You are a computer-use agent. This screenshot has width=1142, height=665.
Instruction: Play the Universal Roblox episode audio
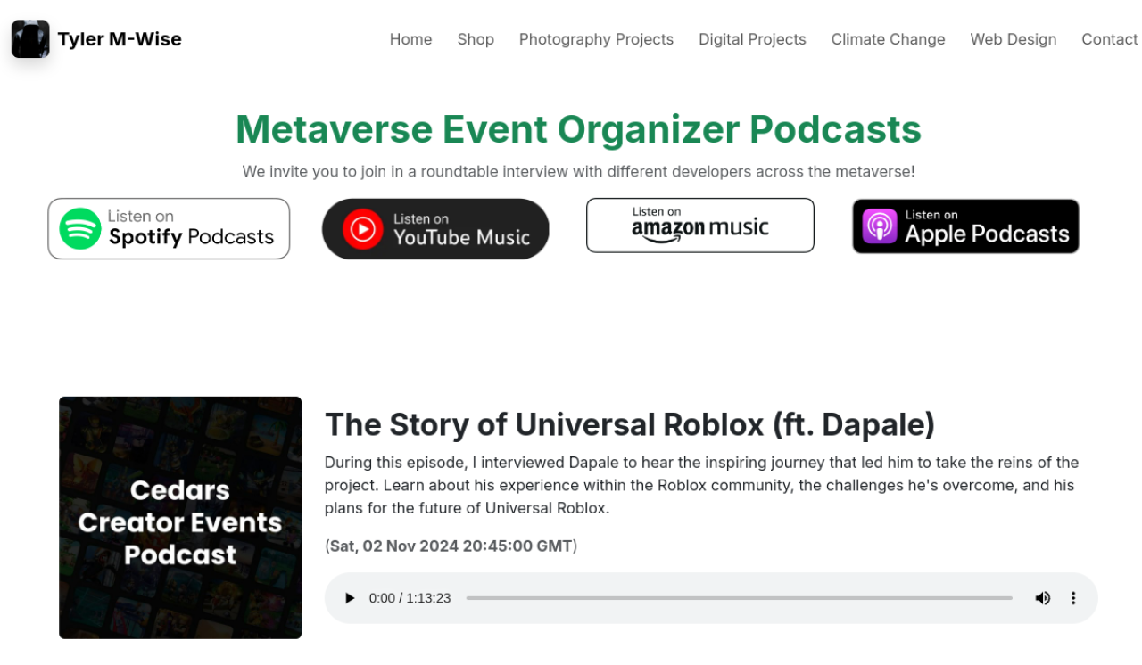[x=350, y=598]
